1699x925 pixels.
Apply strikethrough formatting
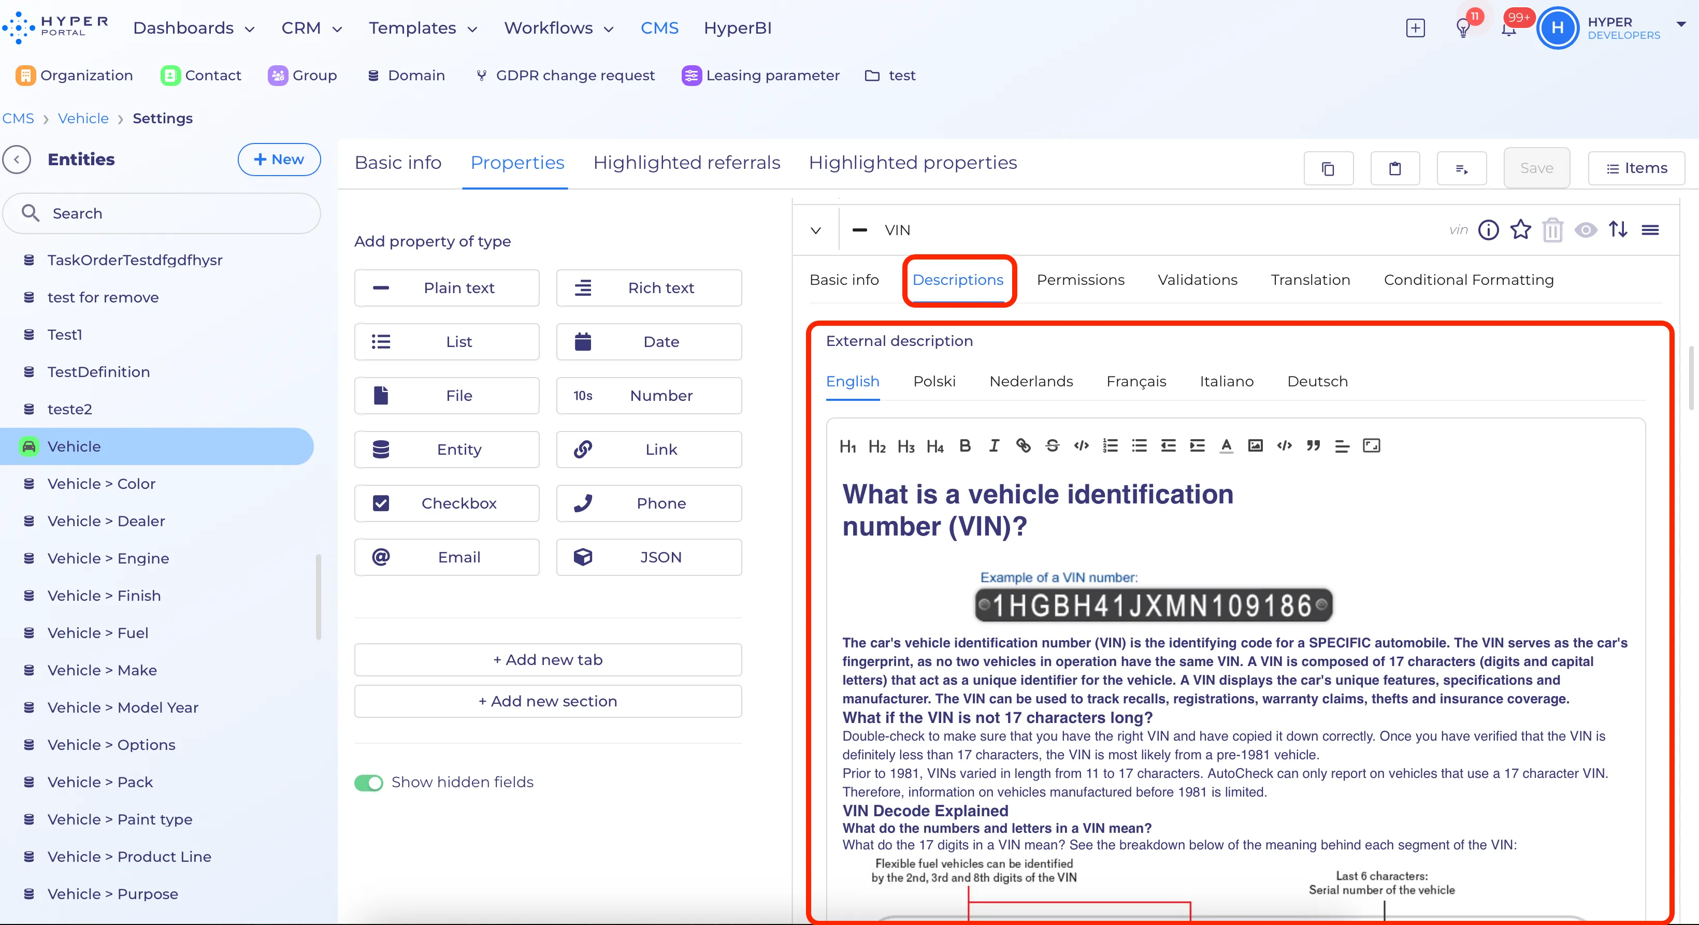tap(1052, 446)
